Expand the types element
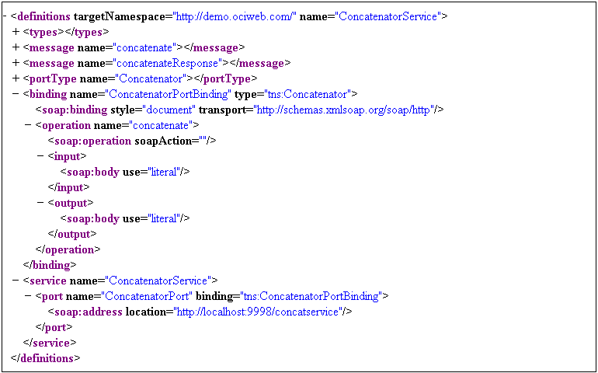The image size is (598, 373). 16,33
